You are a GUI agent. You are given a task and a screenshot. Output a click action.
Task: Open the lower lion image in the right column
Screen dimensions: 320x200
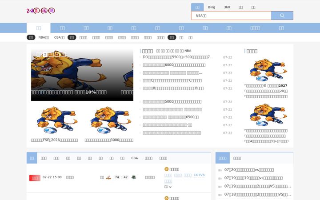pyautogui.click(x=268, y=115)
